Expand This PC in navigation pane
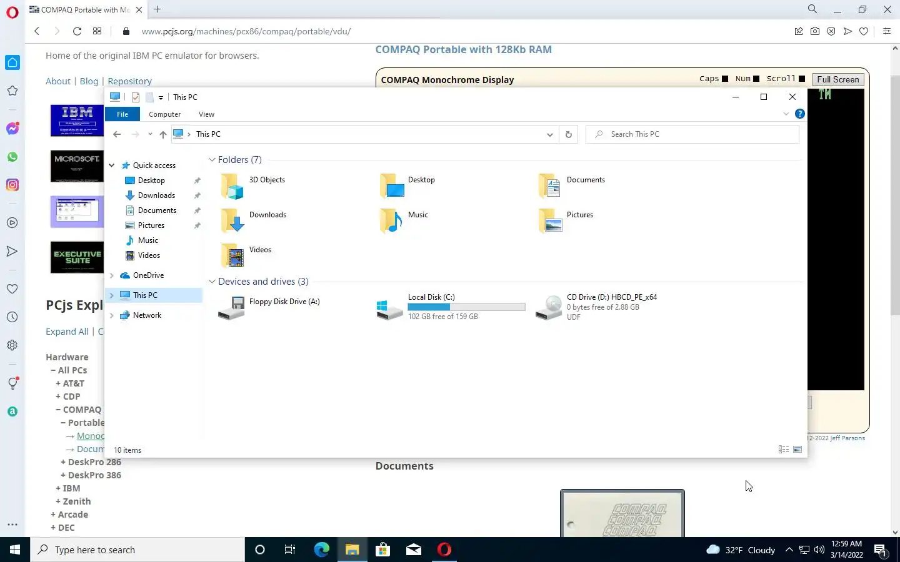The height and width of the screenshot is (562, 900). coord(112,295)
